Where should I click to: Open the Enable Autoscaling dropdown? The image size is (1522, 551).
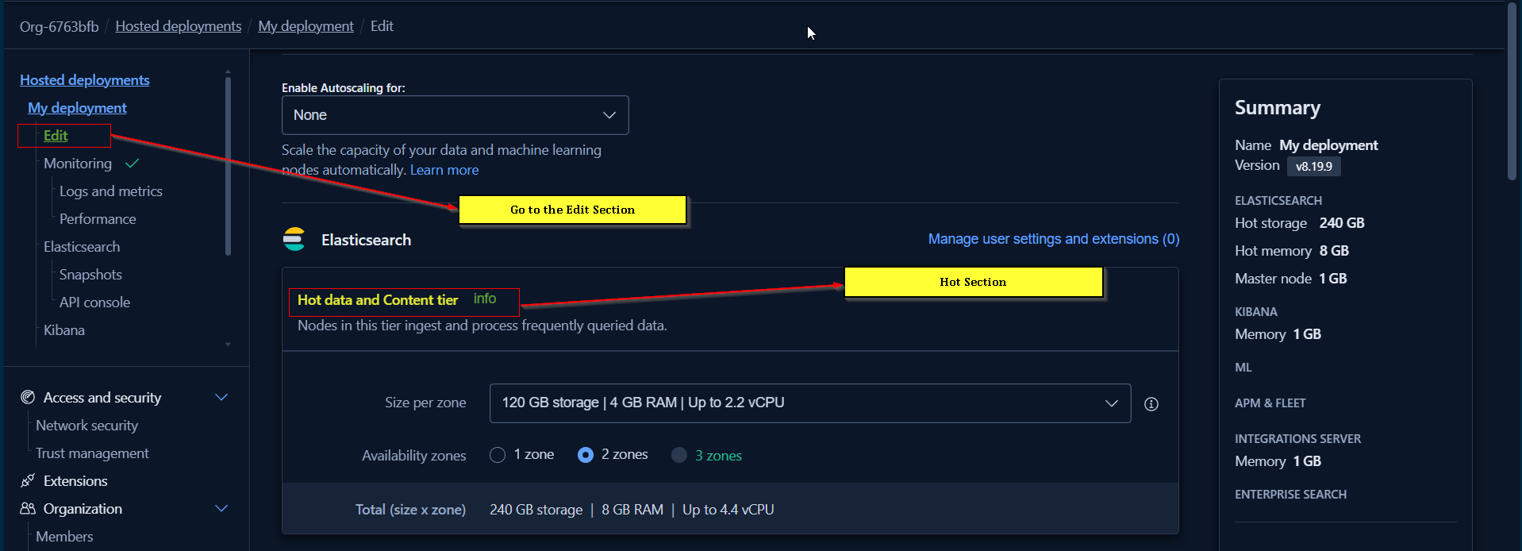pos(455,115)
